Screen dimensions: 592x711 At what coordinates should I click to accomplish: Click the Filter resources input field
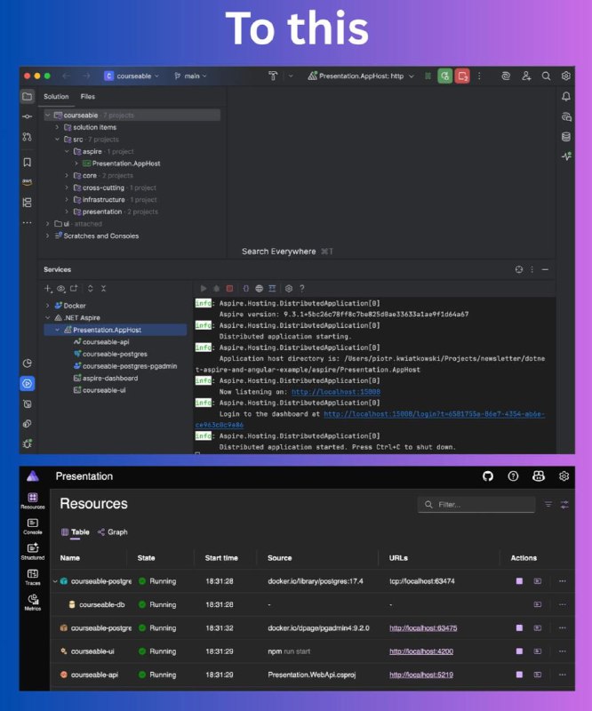[x=476, y=505]
